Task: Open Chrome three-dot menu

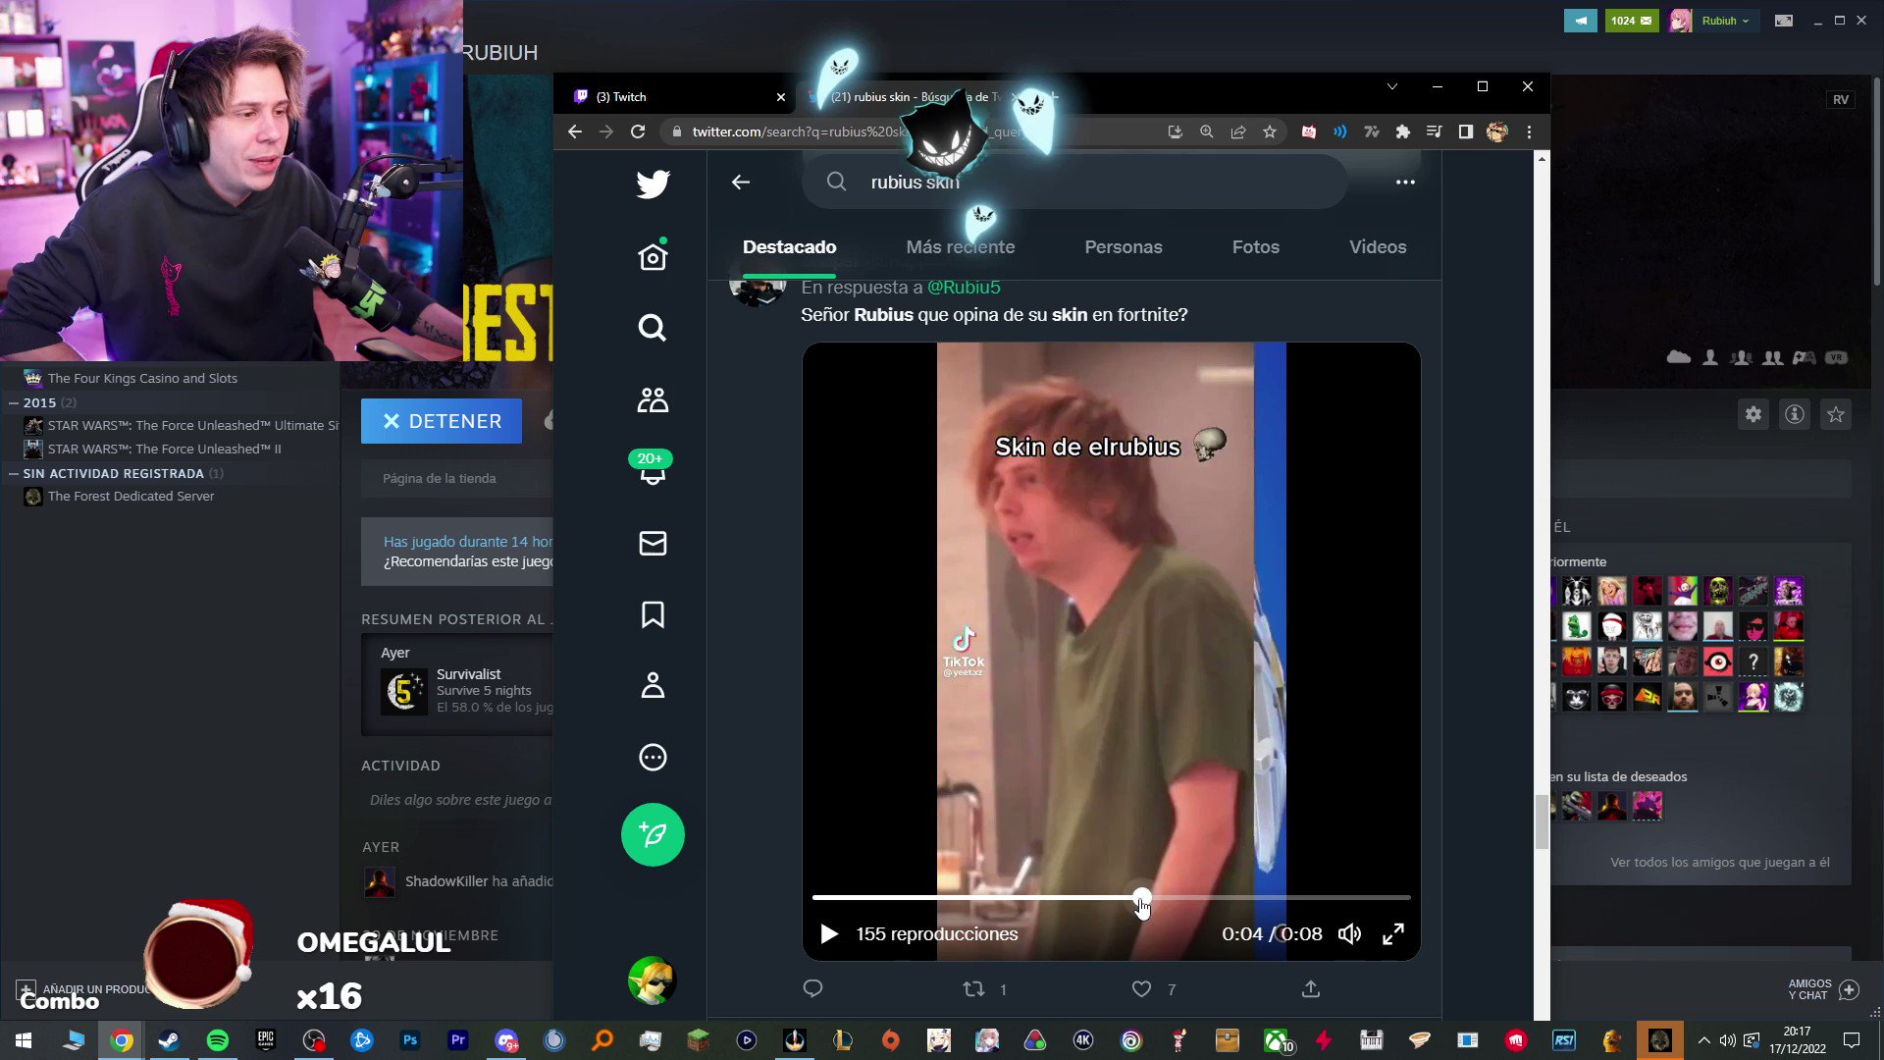Action: pyautogui.click(x=1529, y=132)
